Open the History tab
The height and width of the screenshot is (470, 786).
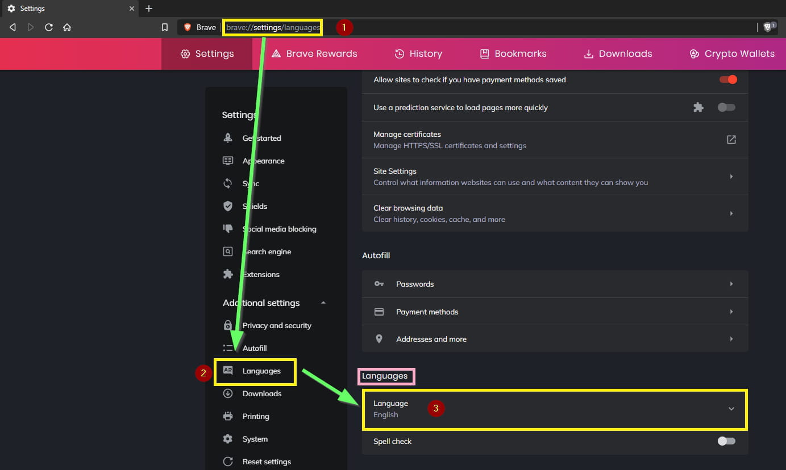click(418, 54)
